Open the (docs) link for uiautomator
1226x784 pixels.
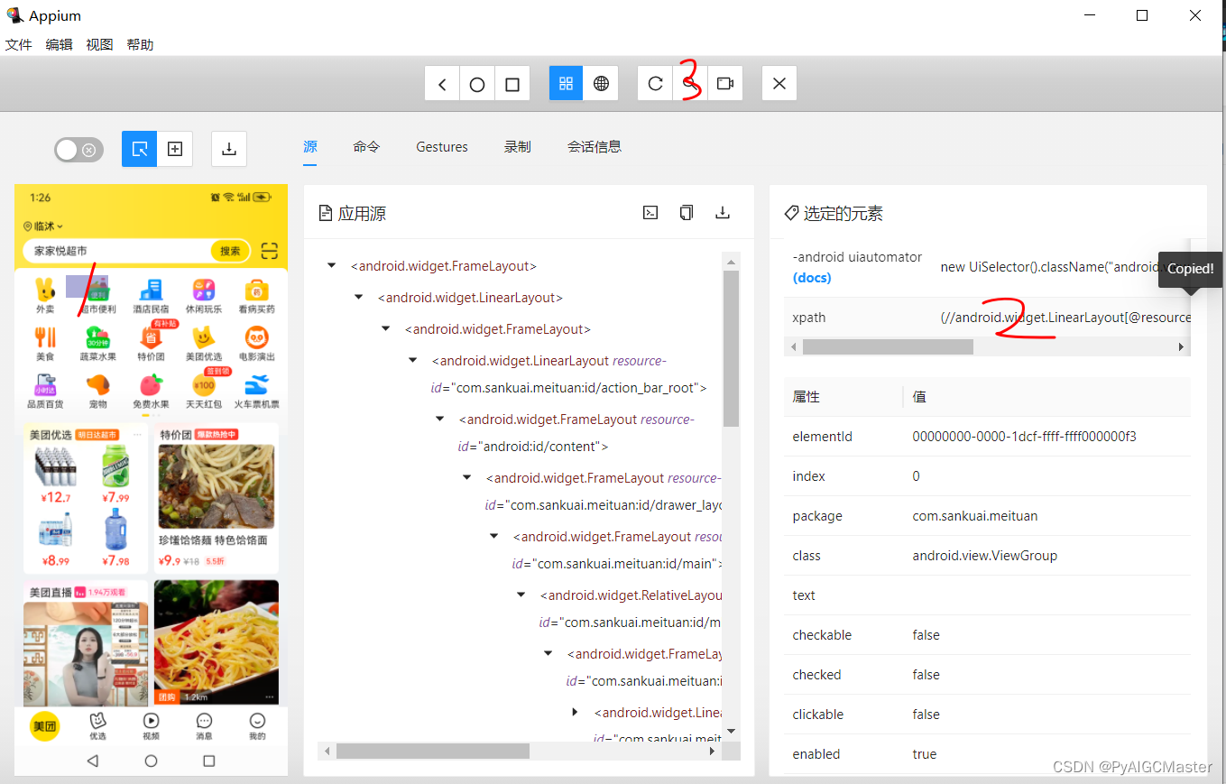[x=812, y=278]
